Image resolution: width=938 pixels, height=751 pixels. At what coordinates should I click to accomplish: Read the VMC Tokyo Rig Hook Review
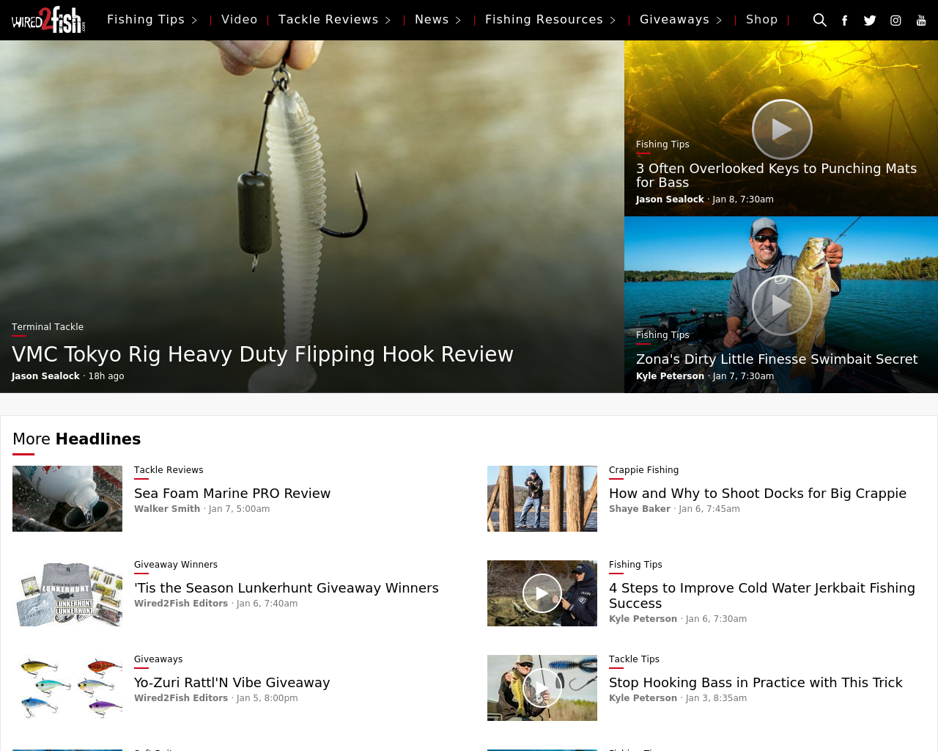click(262, 354)
